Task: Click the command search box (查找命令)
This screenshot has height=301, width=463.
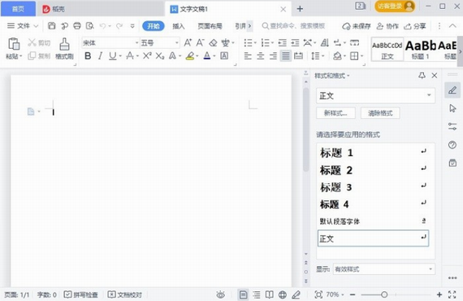Action: pyautogui.click(x=293, y=26)
